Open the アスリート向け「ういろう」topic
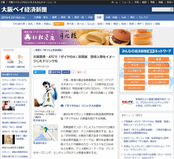Image resolution: width=174 pixels, height=159 pixels. coord(14,80)
